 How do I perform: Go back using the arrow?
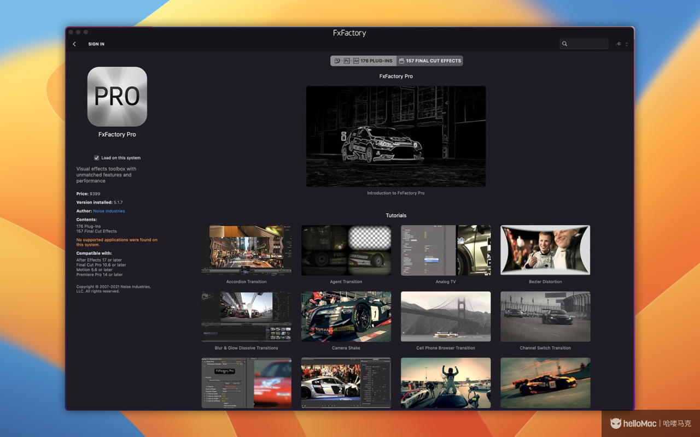coord(74,44)
